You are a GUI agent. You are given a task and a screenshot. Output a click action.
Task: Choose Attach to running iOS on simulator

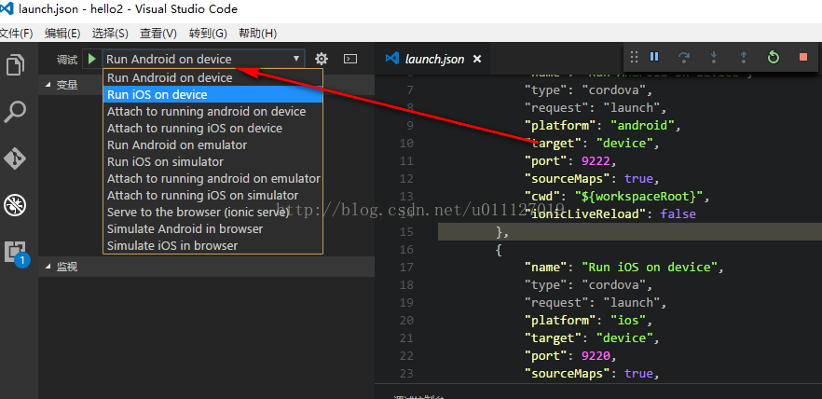pyautogui.click(x=212, y=195)
